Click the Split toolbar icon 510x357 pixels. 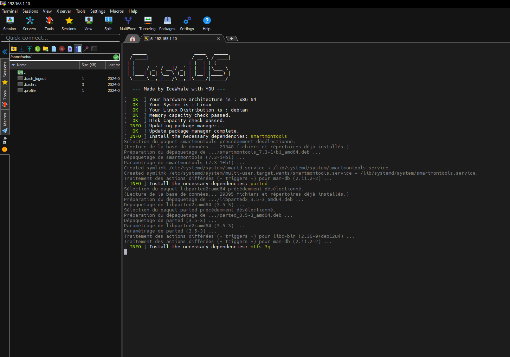pos(108,23)
